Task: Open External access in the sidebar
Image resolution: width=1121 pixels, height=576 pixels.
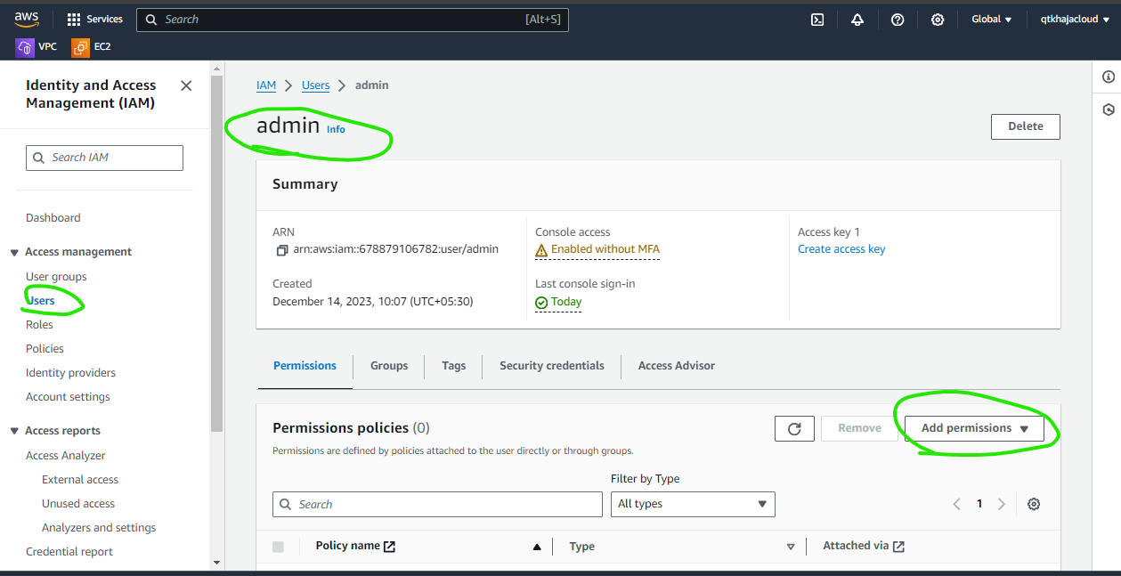Action: coord(80,480)
